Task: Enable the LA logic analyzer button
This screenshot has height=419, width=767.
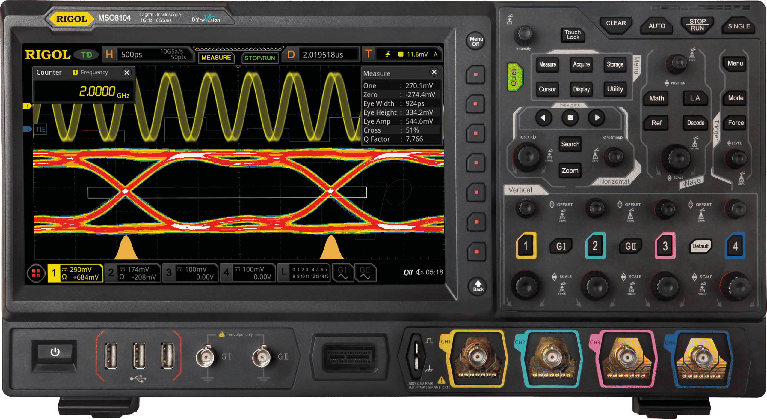Action: click(x=695, y=98)
